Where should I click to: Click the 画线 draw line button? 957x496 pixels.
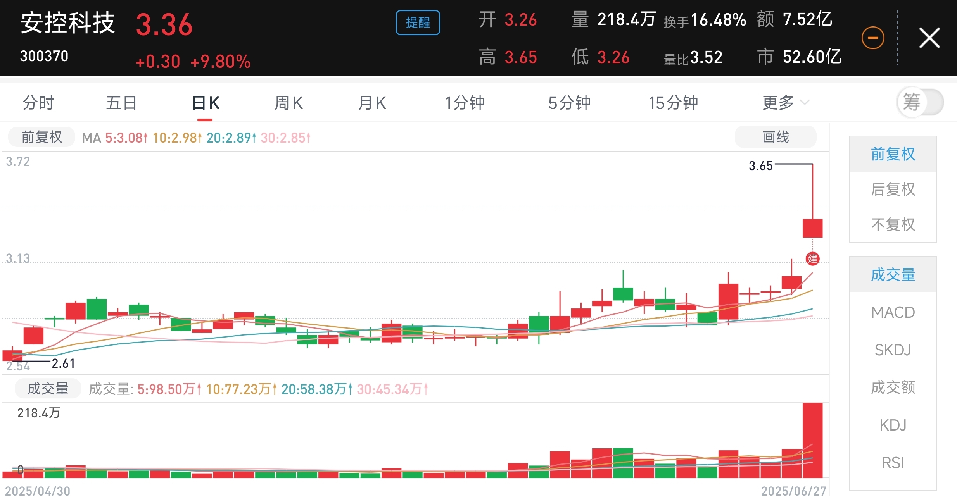(x=776, y=137)
